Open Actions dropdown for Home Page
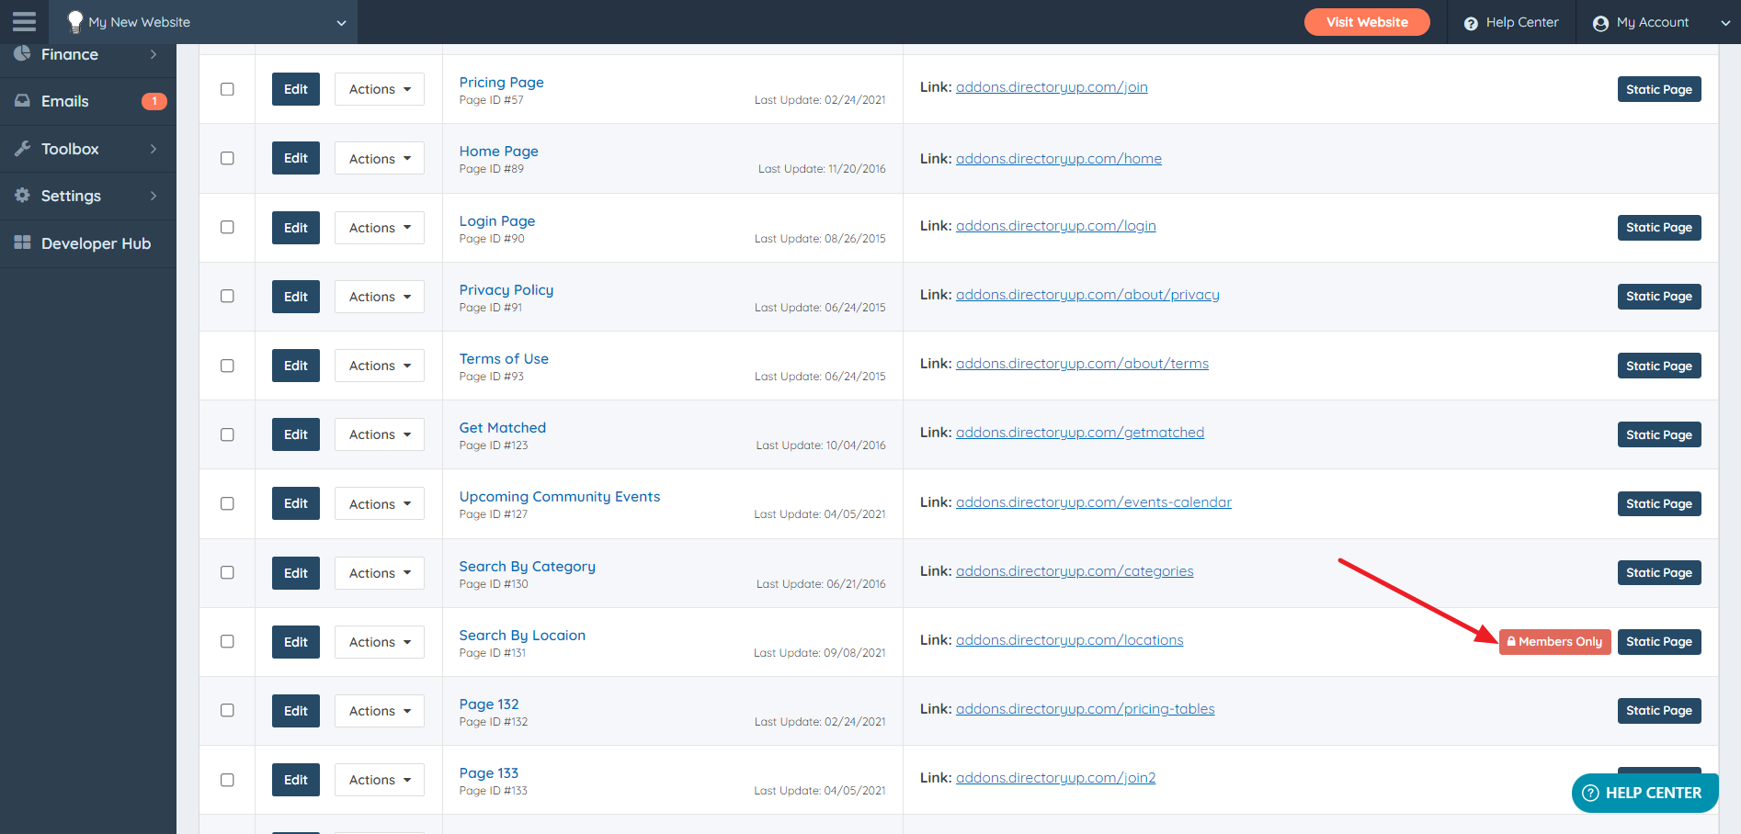 [380, 158]
